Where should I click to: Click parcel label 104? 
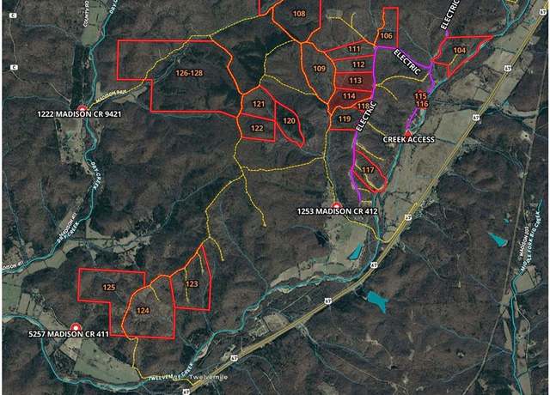460,50
